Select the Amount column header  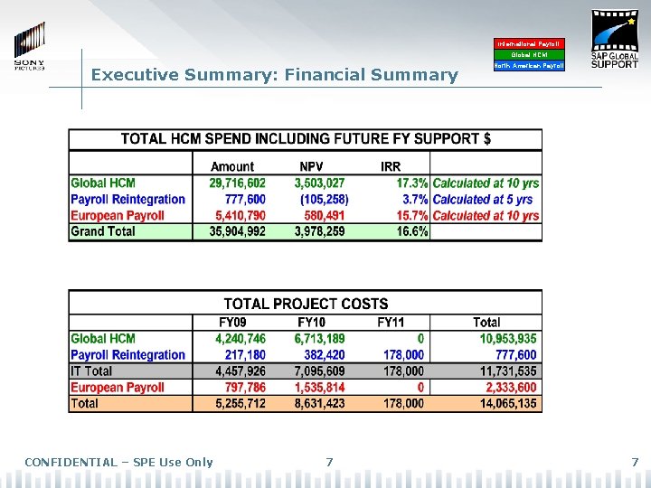pos(232,166)
